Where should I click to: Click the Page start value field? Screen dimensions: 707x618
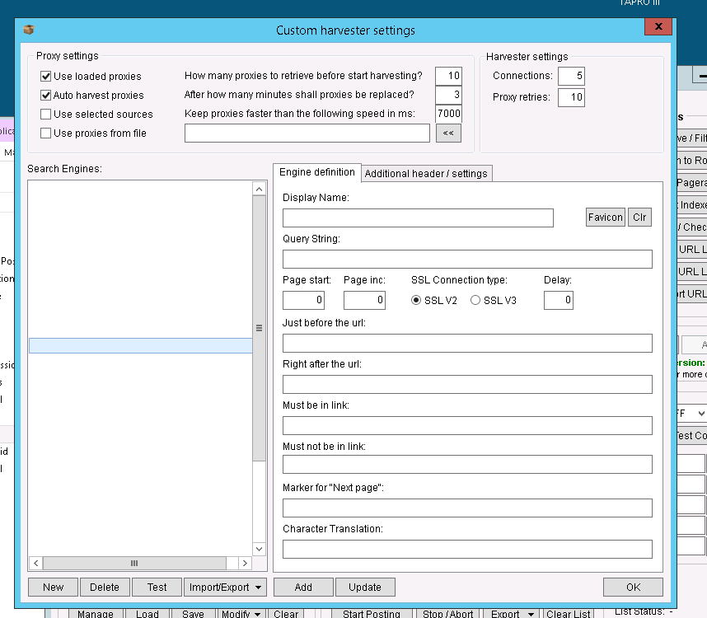click(x=303, y=300)
